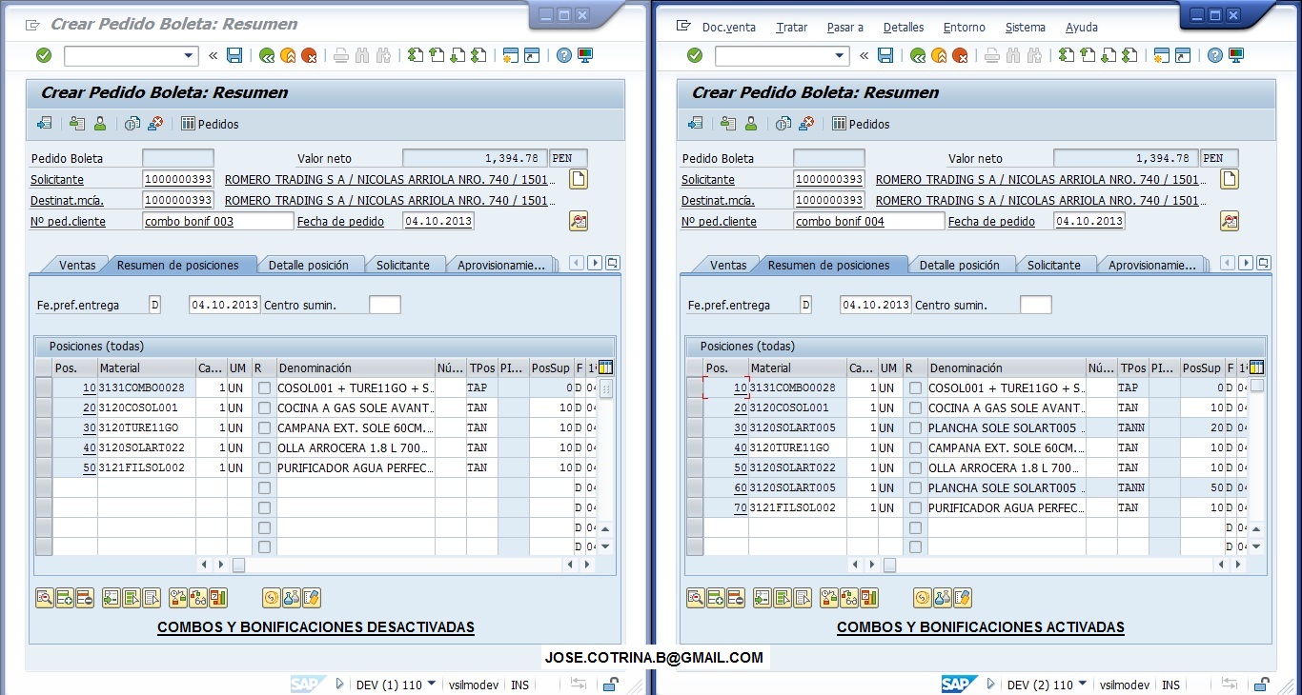Click the magnifier item detail icon below the right positions table

coord(695,598)
